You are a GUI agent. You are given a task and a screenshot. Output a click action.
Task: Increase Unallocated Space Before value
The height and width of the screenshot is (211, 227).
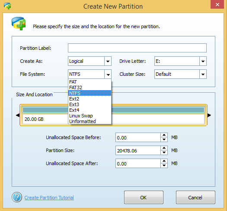tap(164, 135)
